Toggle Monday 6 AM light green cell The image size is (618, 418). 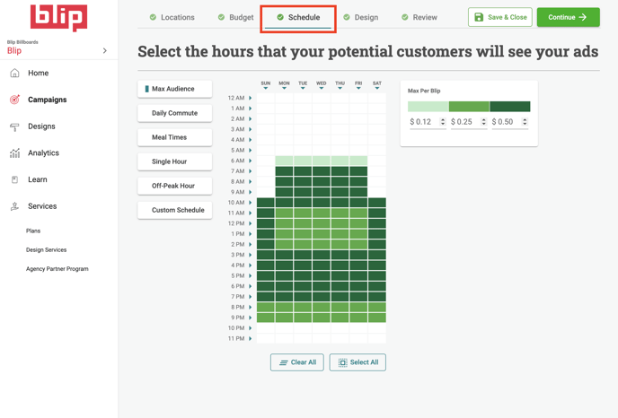pyautogui.click(x=284, y=161)
